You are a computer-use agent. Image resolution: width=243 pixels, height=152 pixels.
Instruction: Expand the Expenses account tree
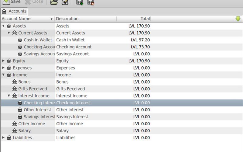pyautogui.click(x=3, y=67)
